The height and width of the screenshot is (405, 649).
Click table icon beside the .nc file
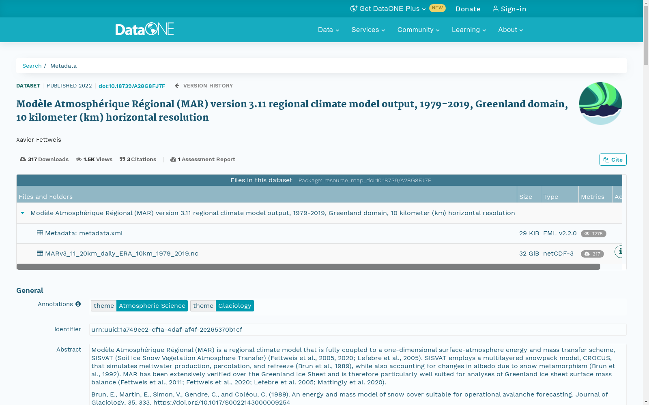pos(40,253)
